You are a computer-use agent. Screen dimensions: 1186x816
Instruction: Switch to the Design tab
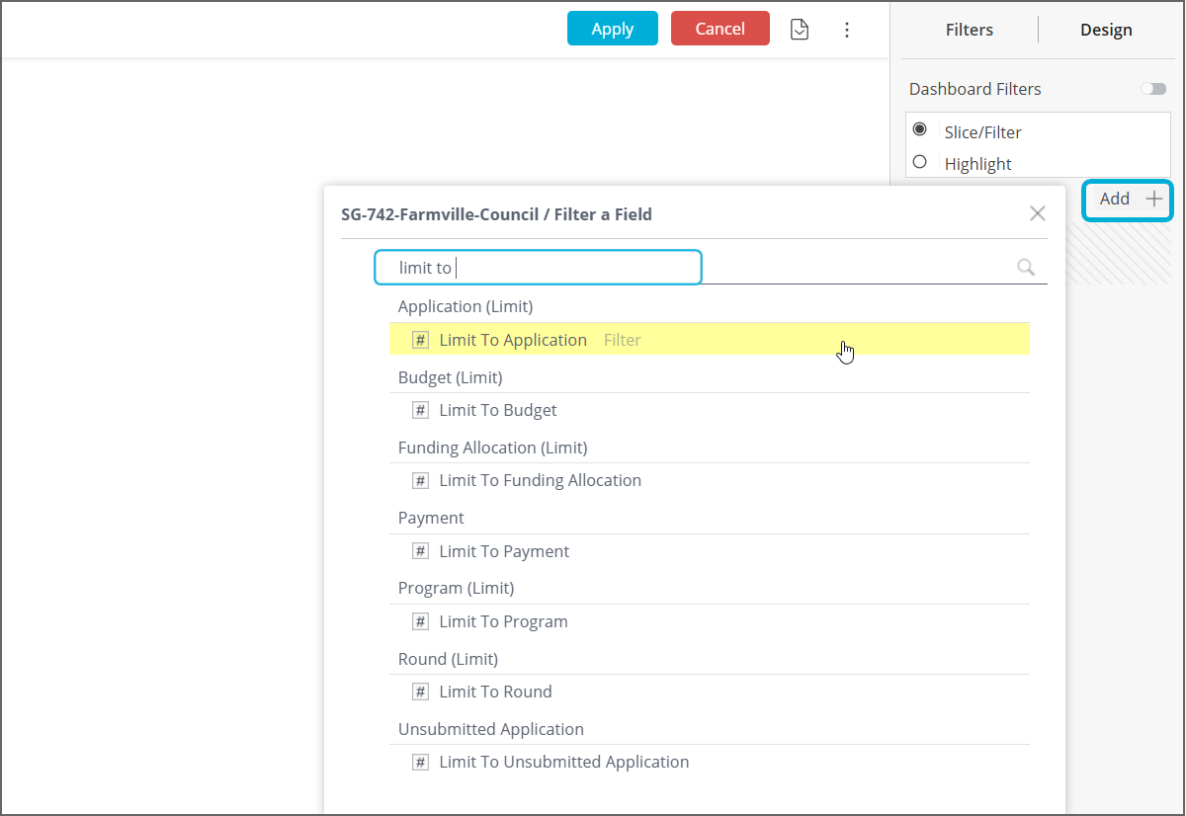[1105, 30]
